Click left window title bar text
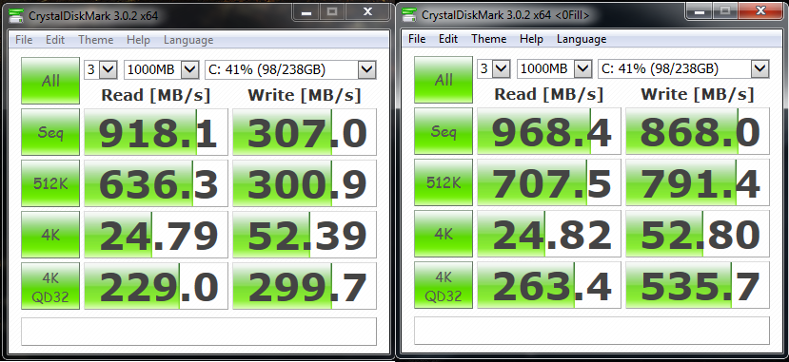The height and width of the screenshot is (362, 789). (x=93, y=16)
